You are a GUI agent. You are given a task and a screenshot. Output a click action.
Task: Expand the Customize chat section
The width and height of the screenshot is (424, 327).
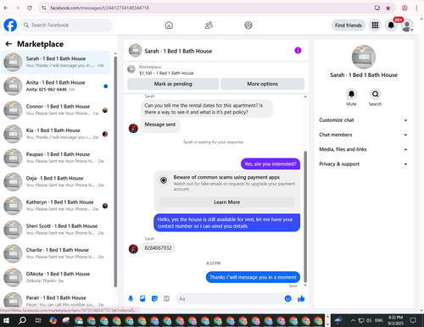[363, 120]
